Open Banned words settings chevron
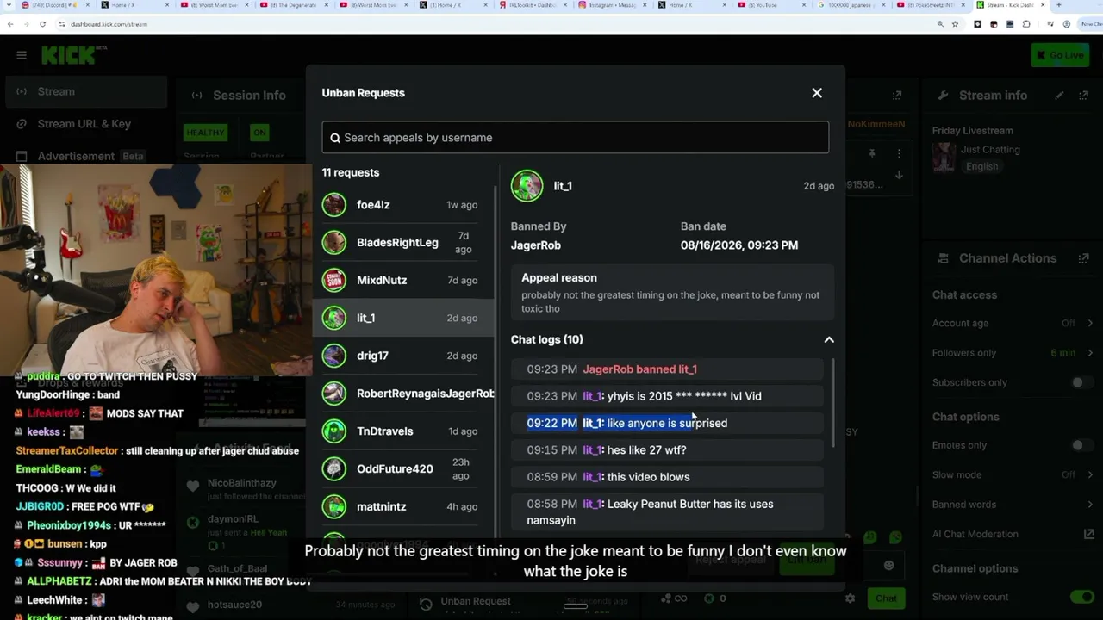 1090,505
